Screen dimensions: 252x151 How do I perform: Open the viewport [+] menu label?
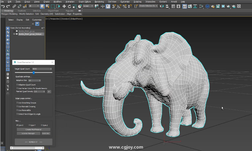(47, 19)
